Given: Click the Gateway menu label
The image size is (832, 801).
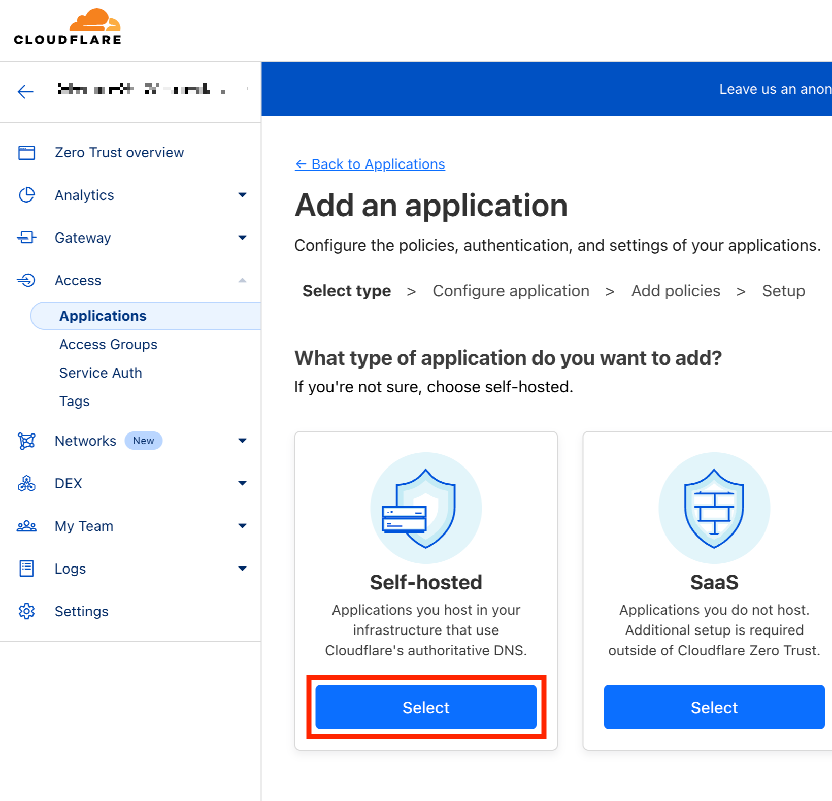Looking at the screenshot, I should point(83,238).
